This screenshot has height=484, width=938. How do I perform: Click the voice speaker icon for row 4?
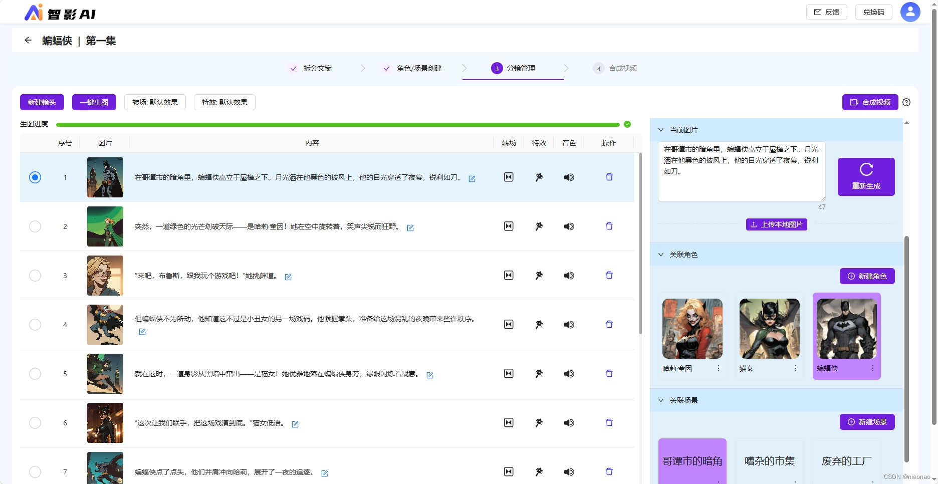point(569,325)
